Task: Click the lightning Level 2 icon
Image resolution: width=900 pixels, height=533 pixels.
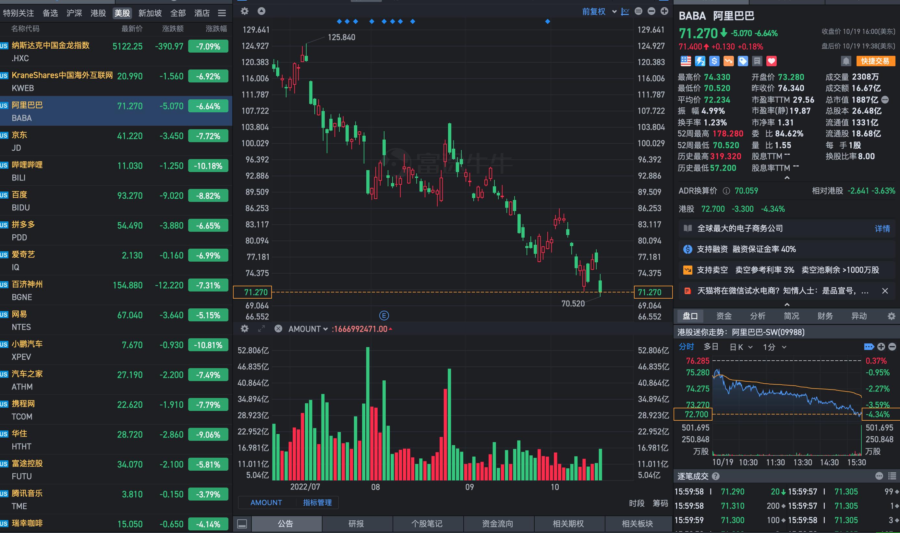Action: [700, 61]
